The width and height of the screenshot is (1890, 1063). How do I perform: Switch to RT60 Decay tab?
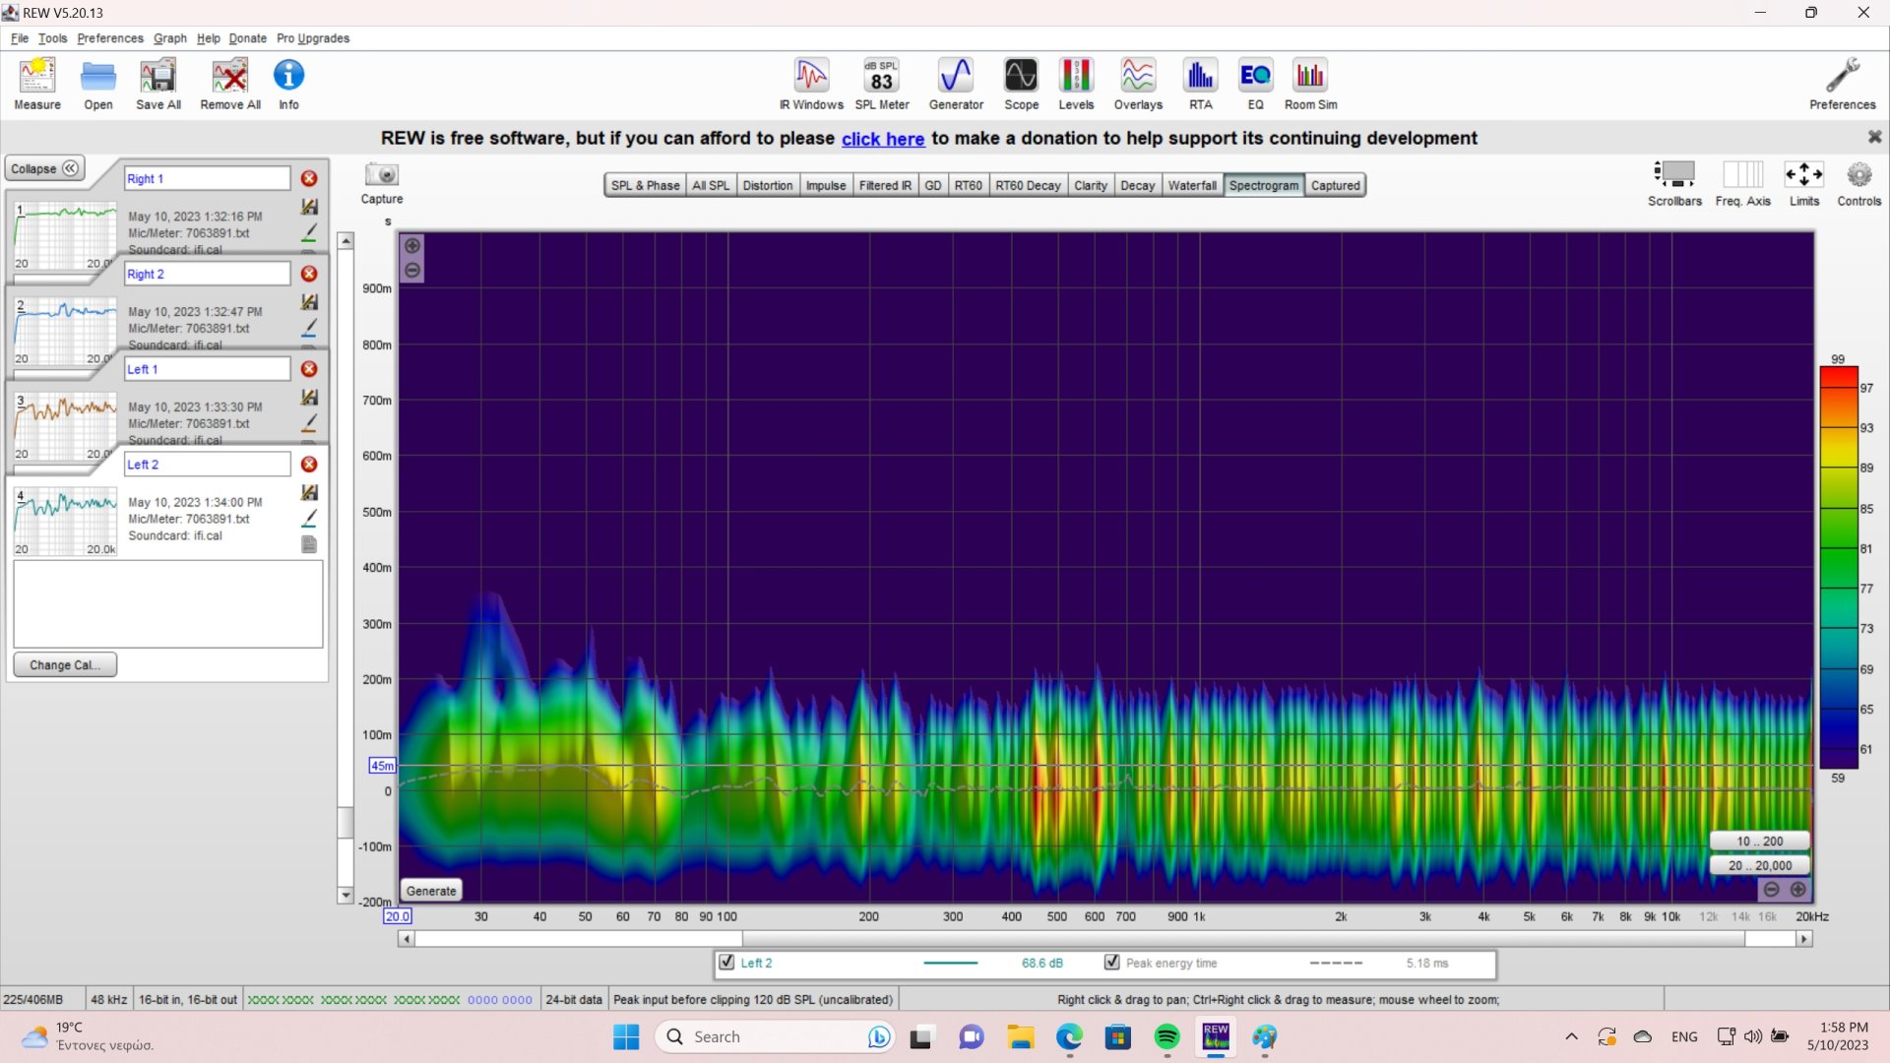pyautogui.click(x=1028, y=185)
